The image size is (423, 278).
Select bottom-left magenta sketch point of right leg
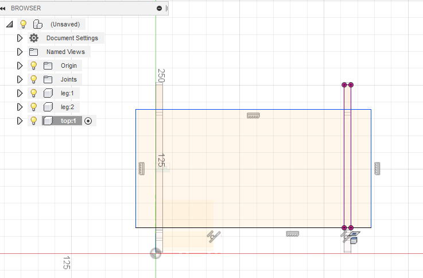(x=344, y=227)
